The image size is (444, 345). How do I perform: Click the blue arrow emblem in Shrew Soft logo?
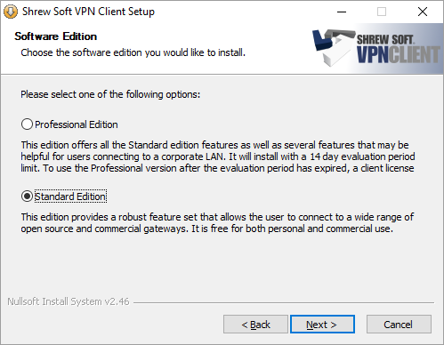(x=322, y=40)
